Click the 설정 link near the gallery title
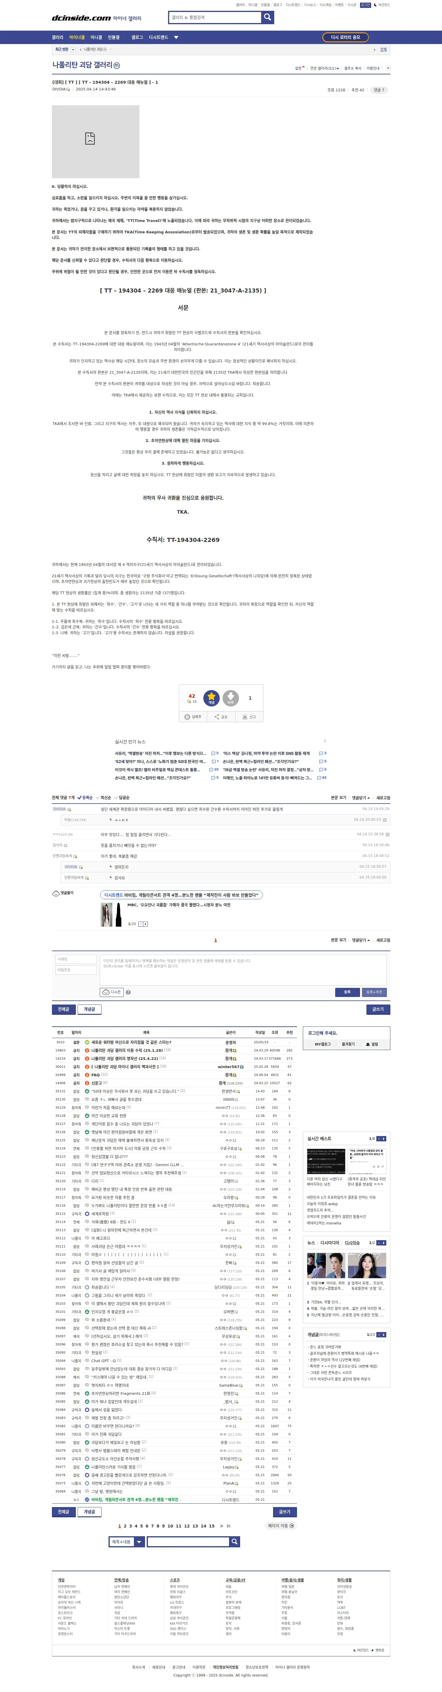 (x=299, y=68)
